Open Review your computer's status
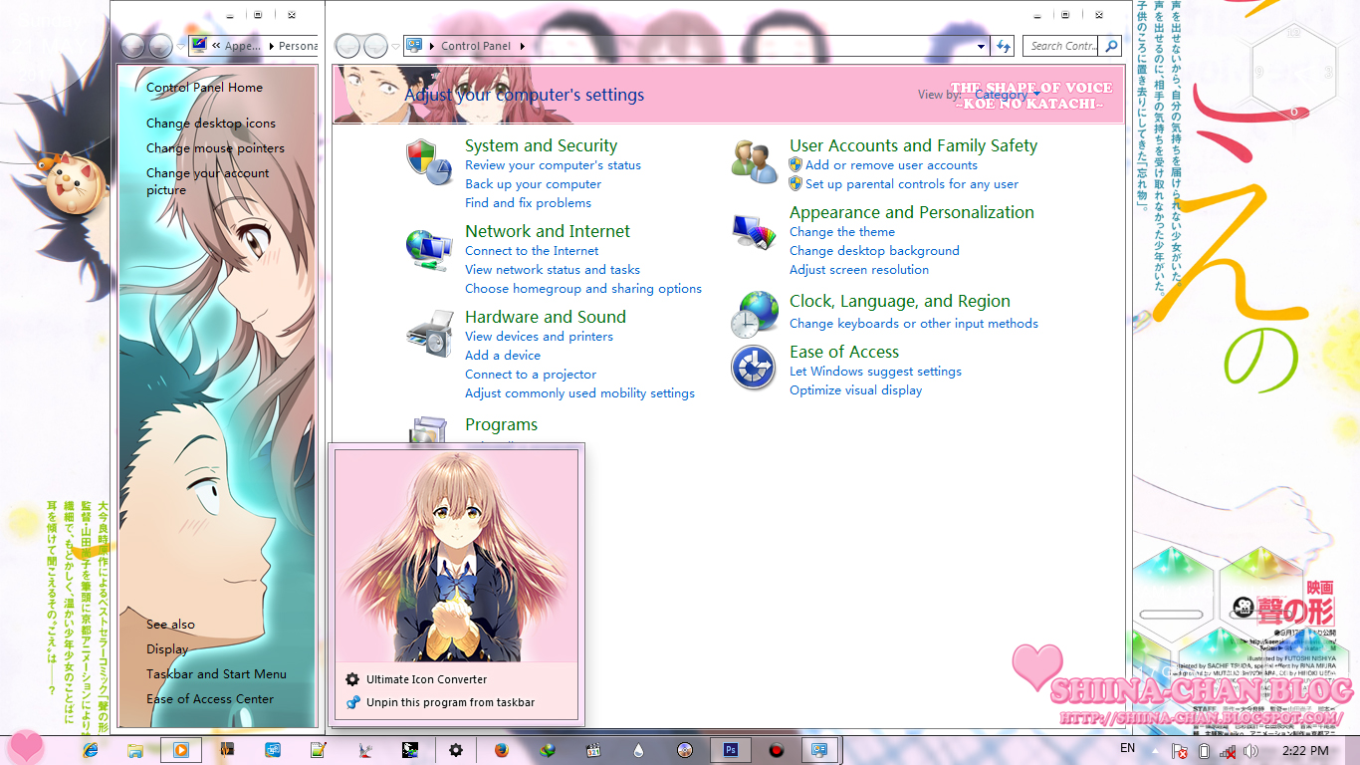 pos(553,165)
